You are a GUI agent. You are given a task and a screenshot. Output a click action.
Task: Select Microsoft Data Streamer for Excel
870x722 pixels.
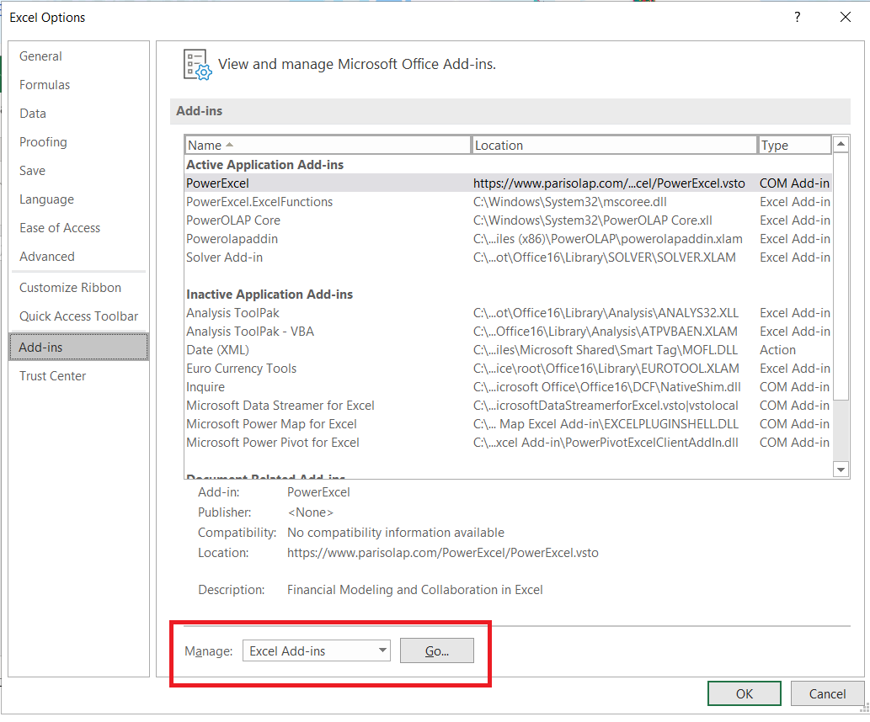[508, 406]
